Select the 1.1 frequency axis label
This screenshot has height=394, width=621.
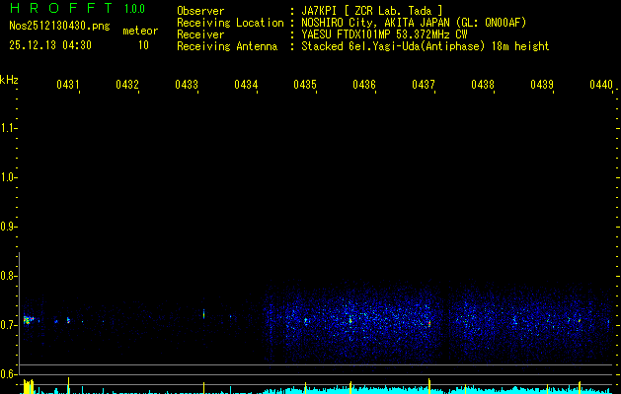(9, 128)
